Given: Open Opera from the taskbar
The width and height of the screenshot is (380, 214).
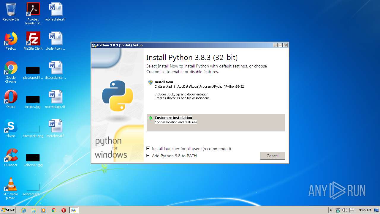Looking at the screenshot, I should pos(64,210).
